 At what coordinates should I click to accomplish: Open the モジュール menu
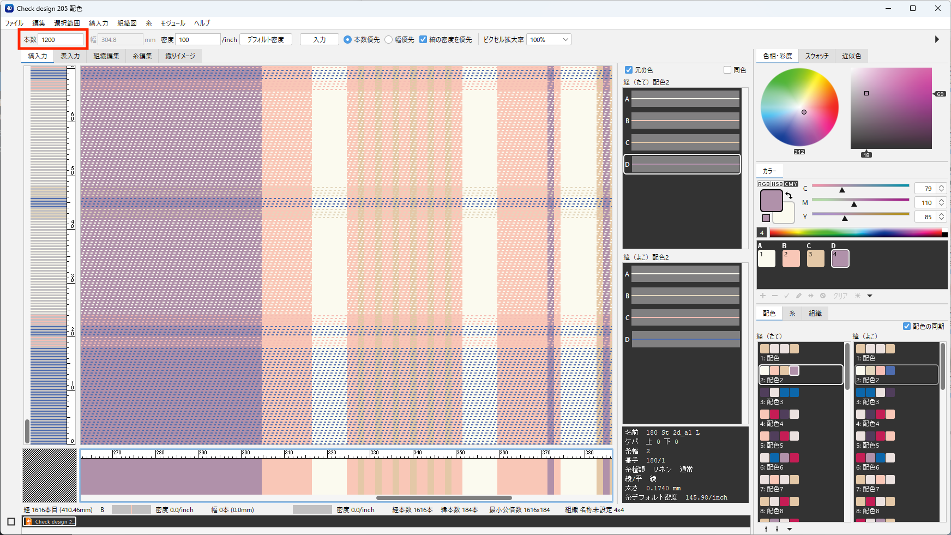pyautogui.click(x=173, y=23)
